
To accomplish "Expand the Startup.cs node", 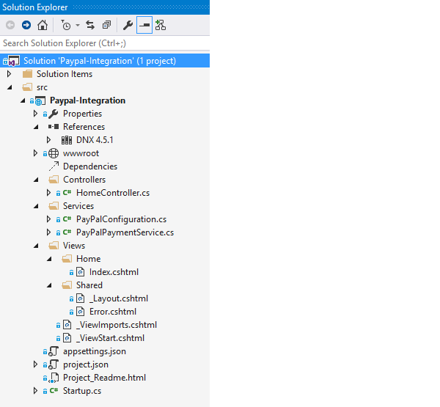I will click(x=35, y=390).
